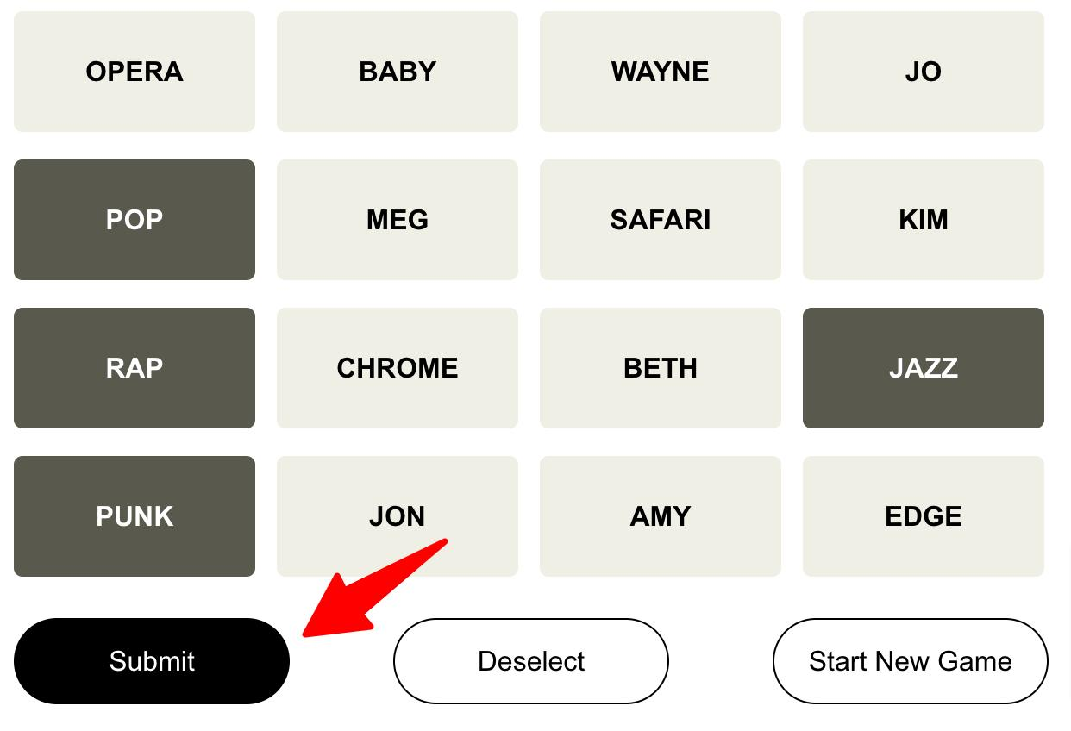The width and height of the screenshot is (1071, 731).
Task: Select the AMY word tile
Action: (661, 516)
